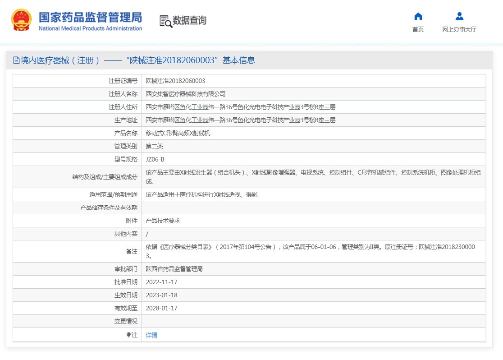This screenshot has height=360, width=503.
Task: Click the 结构及组成 description text
Action: point(313,177)
